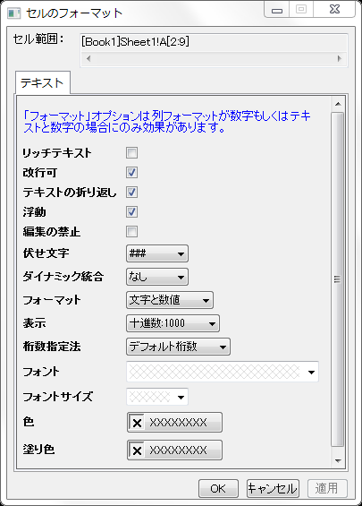Close the セルのフォーマット dialog
Viewport: 362px width, 506px height.
tap(335, 9)
